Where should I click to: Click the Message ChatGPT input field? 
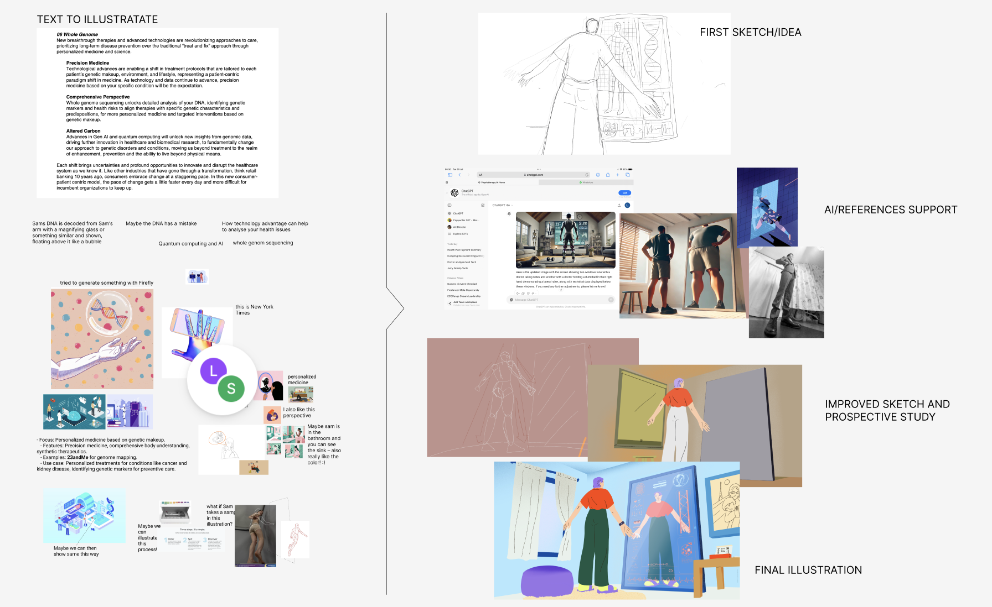click(x=561, y=300)
